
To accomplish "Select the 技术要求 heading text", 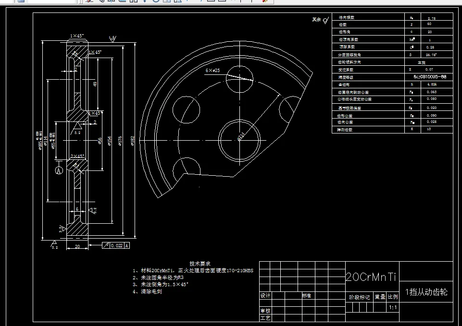I will pos(200,264).
